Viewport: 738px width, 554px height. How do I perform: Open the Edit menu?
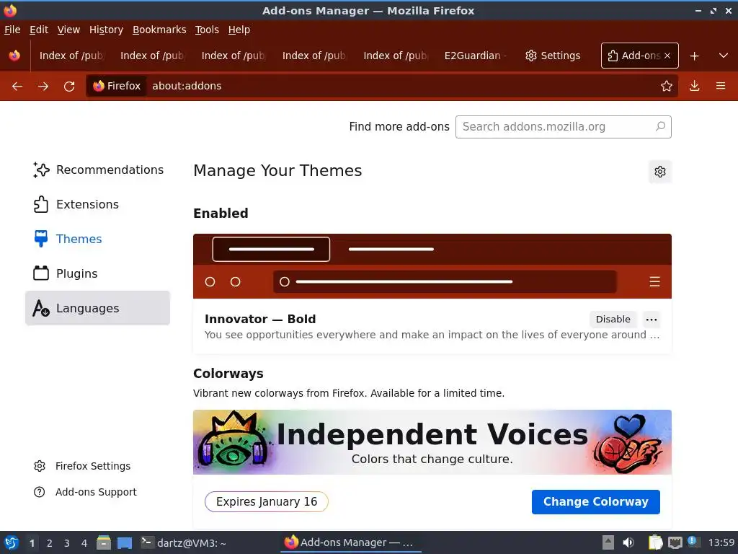point(39,30)
